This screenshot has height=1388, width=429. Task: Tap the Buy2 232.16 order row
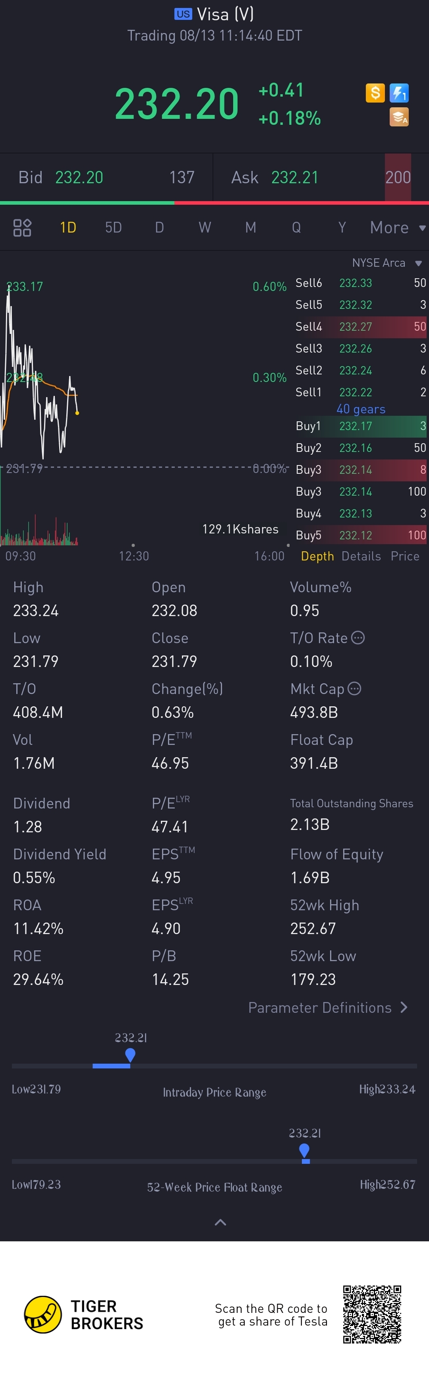pyautogui.click(x=360, y=448)
